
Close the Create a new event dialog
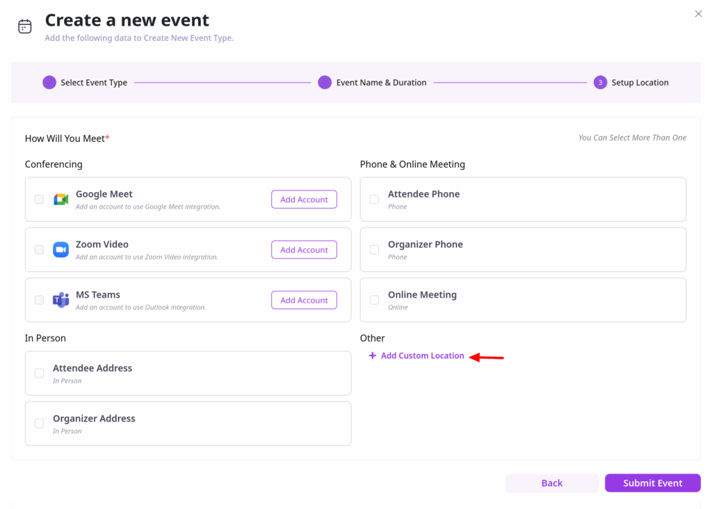[x=699, y=14]
